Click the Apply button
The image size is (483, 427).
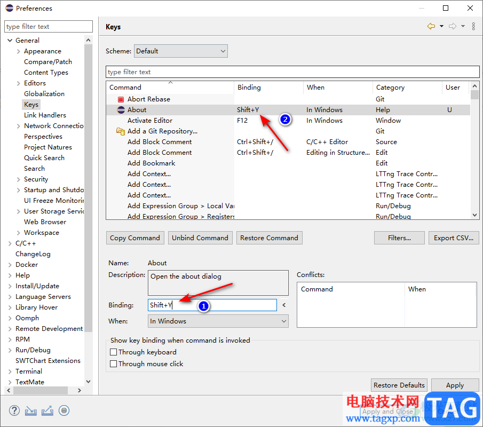point(455,385)
